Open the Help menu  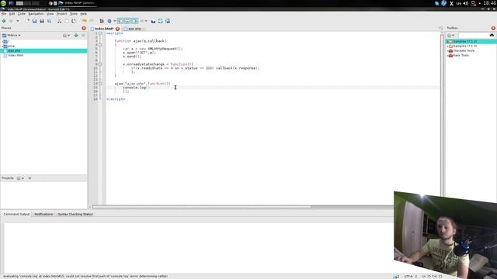point(83,14)
